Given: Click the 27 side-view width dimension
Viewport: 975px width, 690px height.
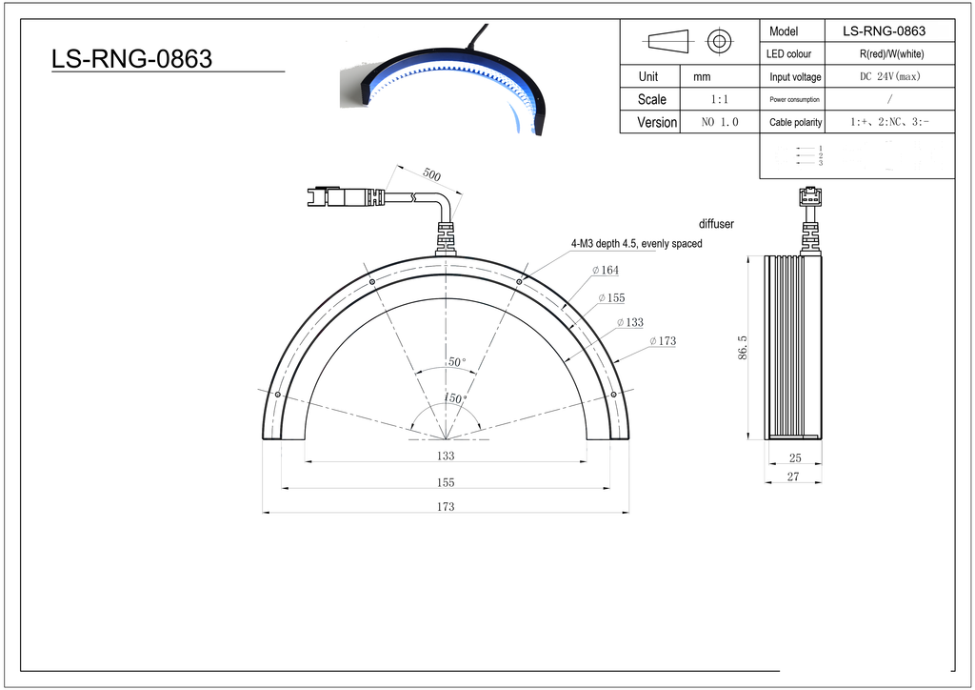Looking at the screenshot, I should (x=793, y=477).
